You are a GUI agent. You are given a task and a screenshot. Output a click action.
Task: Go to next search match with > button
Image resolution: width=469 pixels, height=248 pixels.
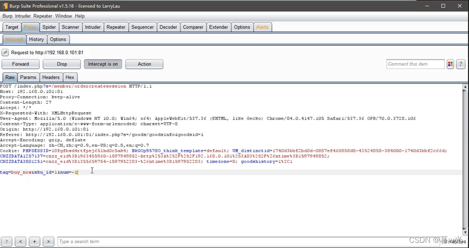point(48,242)
